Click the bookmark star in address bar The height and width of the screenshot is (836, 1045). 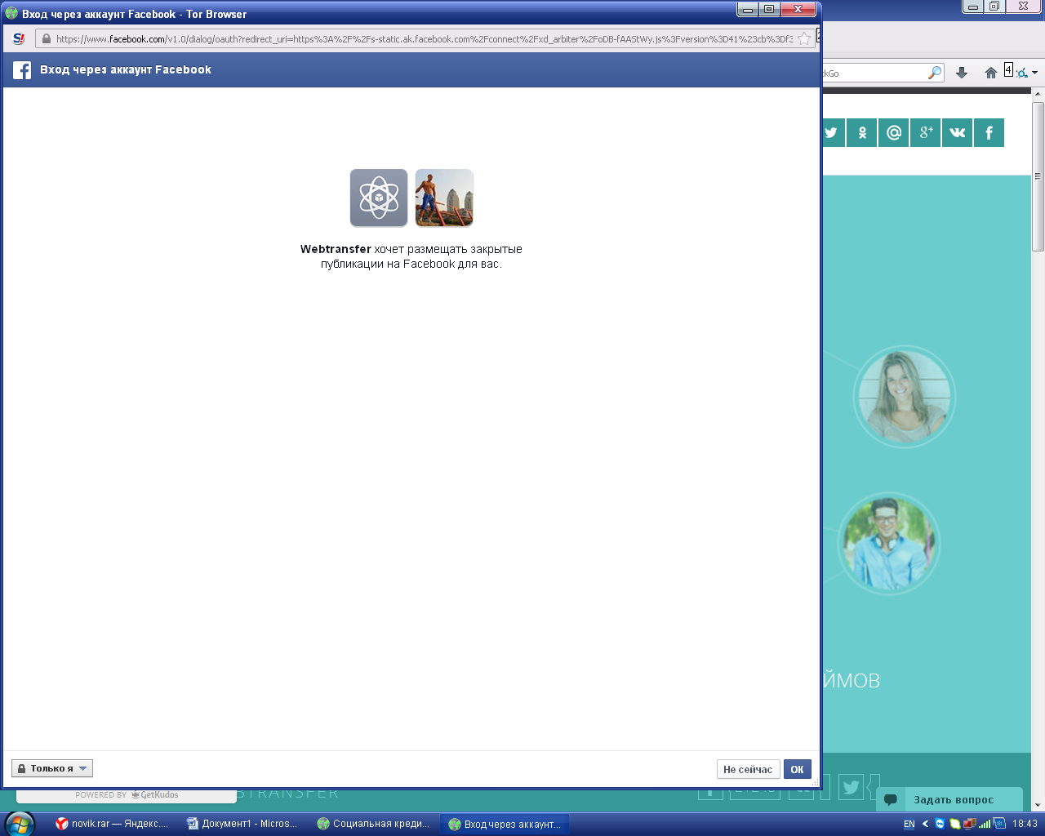804,38
